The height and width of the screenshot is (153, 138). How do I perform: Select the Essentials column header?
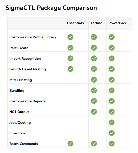(x=75, y=23)
